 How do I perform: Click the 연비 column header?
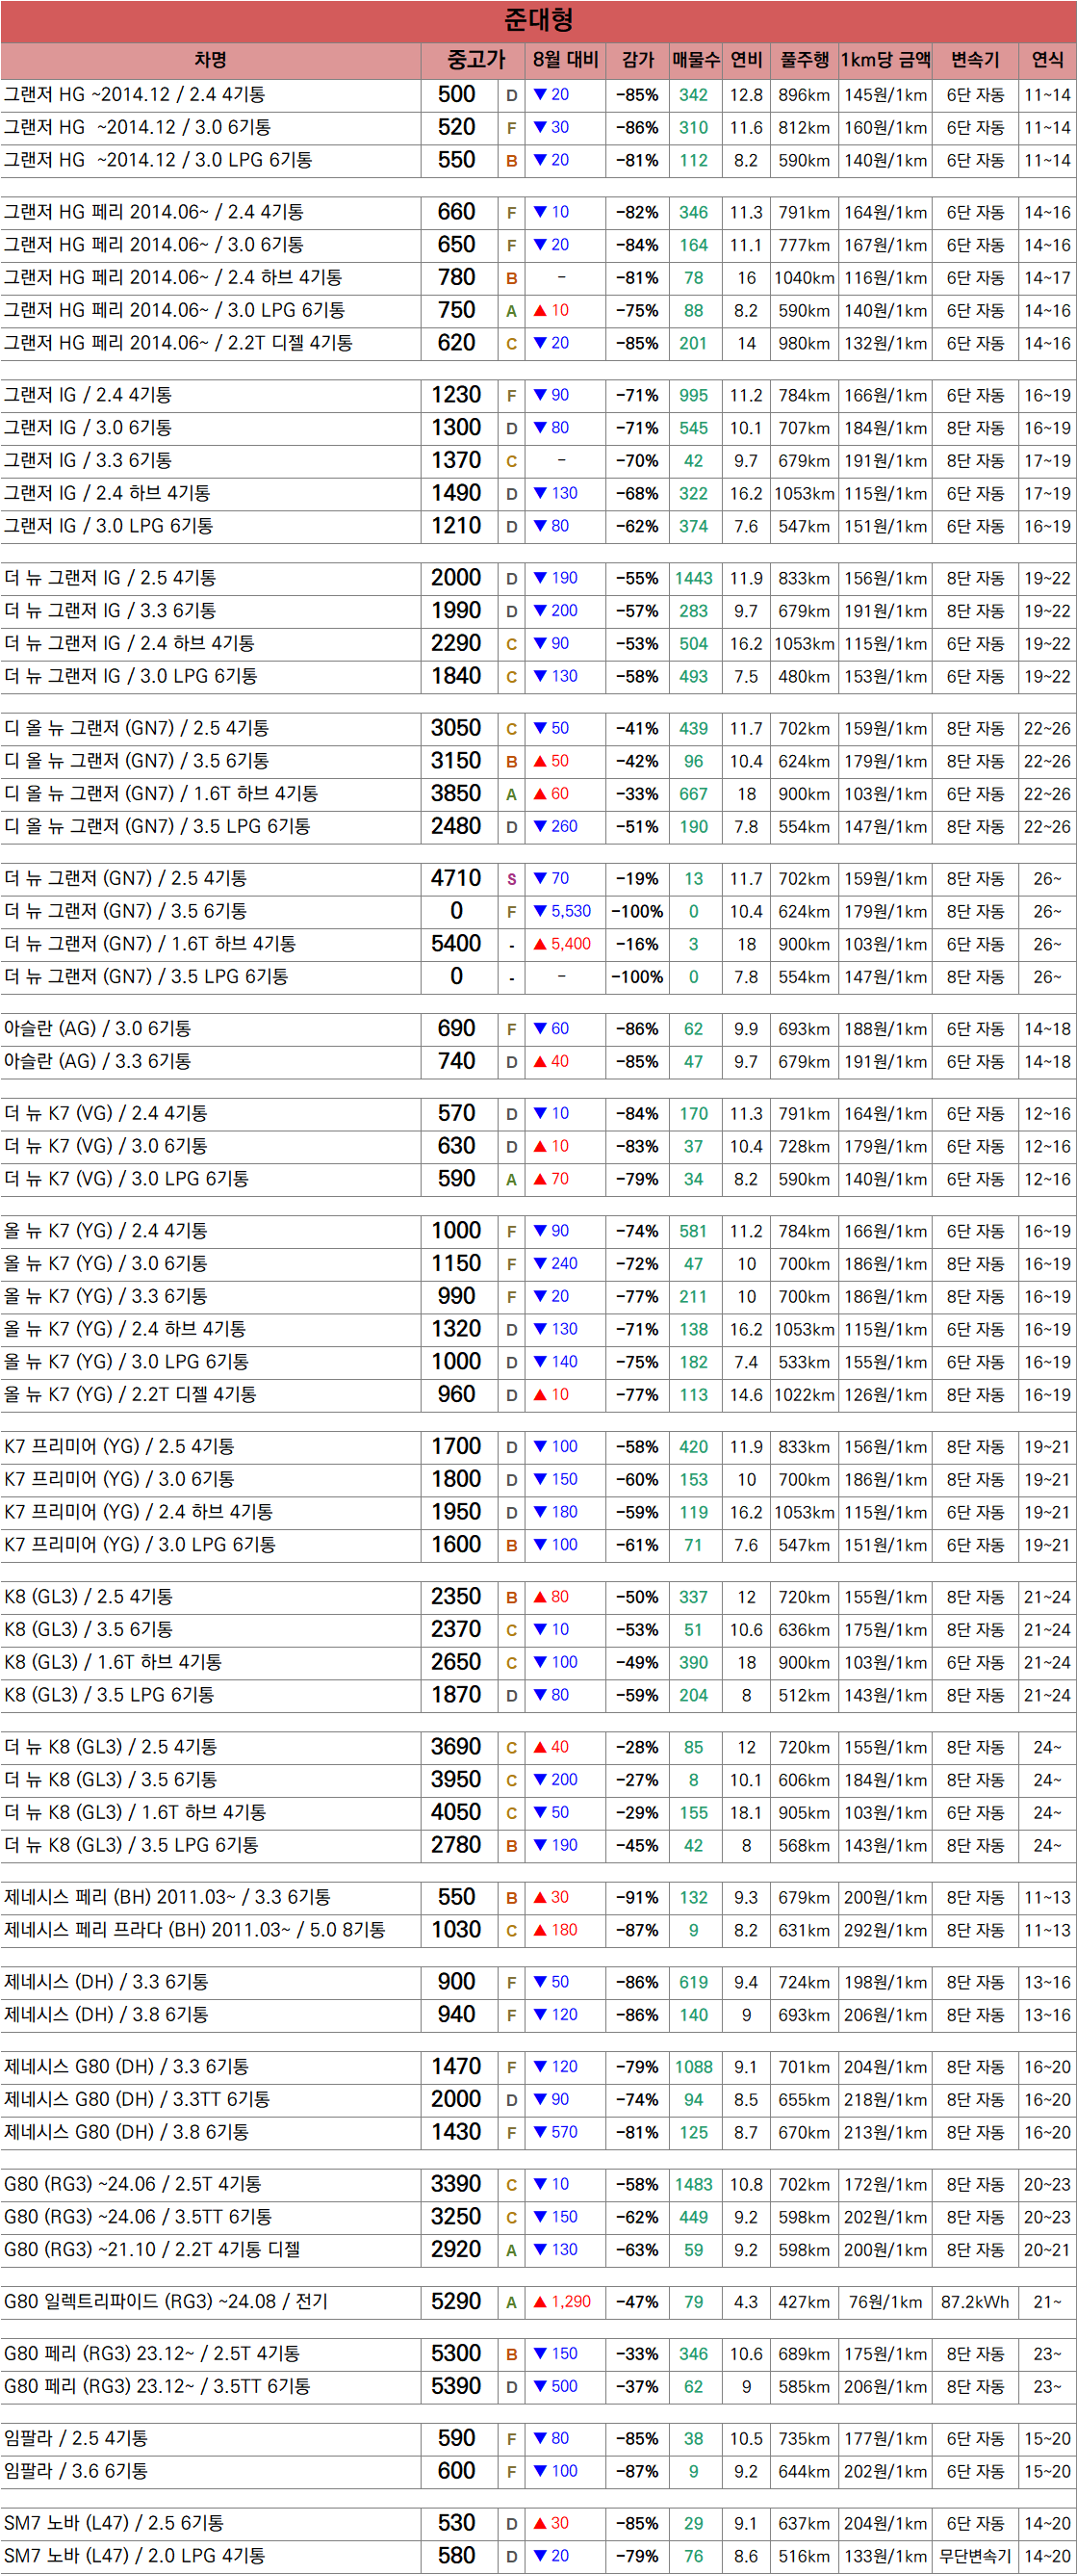[x=746, y=60]
